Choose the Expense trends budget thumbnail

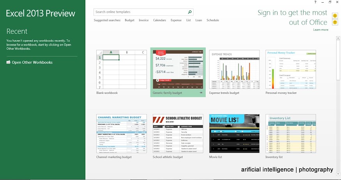234,69
